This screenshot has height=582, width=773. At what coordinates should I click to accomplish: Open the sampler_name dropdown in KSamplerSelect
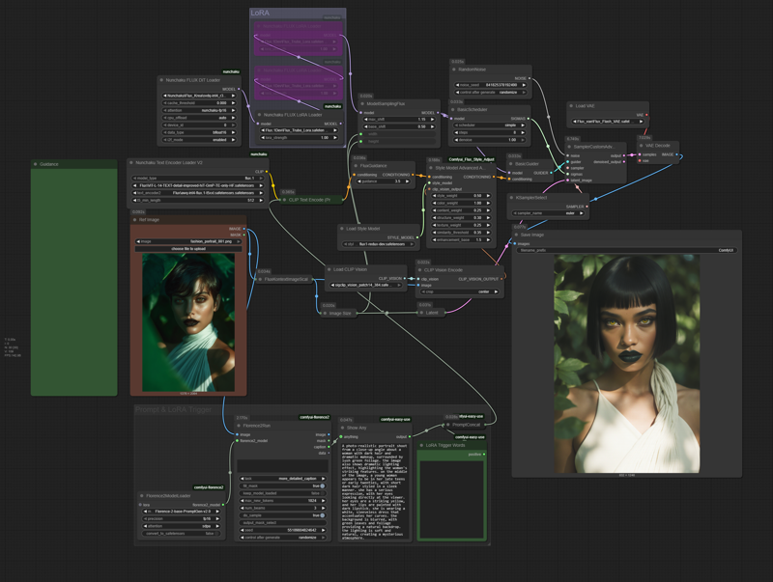pyautogui.click(x=550, y=212)
